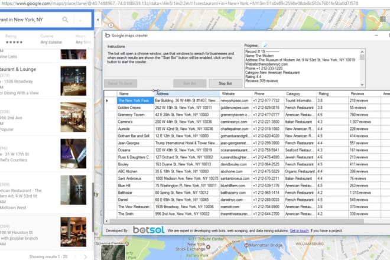
Task: Click the New York Stock Exchange map marker
Action: click(x=208, y=247)
